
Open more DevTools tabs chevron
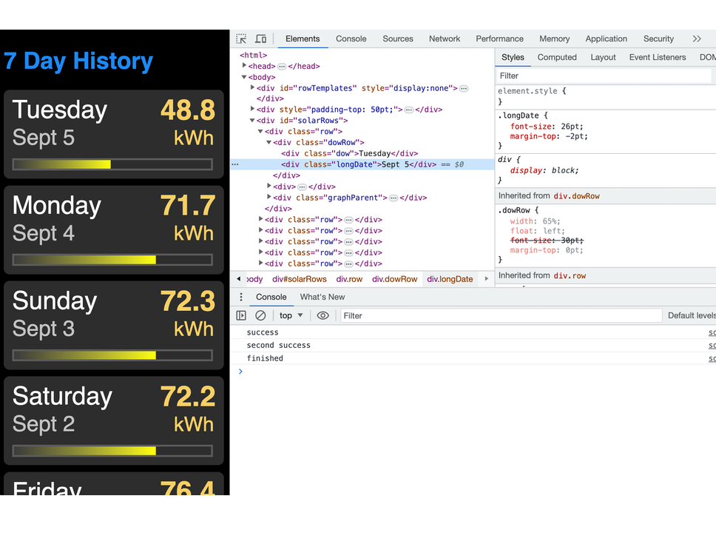click(696, 38)
